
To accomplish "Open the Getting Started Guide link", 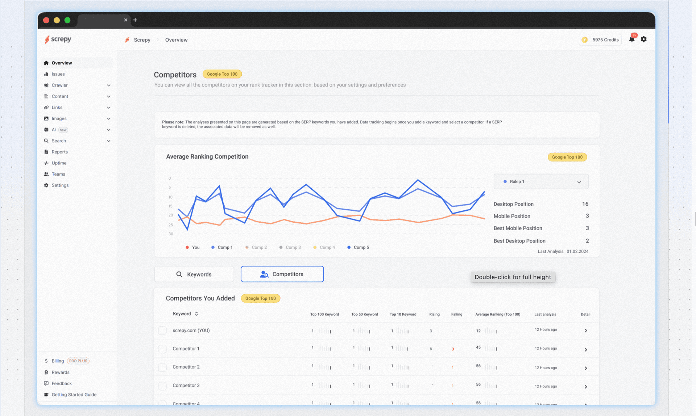I will click(74, 395).
